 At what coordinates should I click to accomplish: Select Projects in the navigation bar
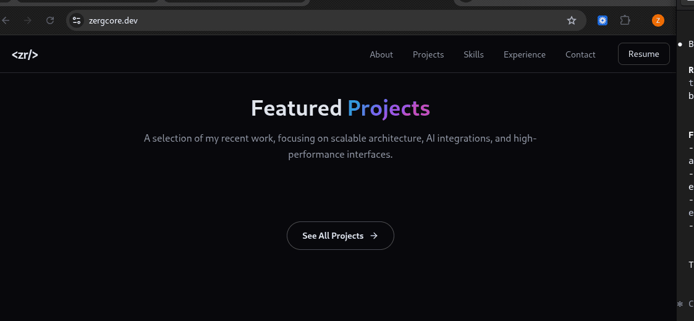coord(428,54)
